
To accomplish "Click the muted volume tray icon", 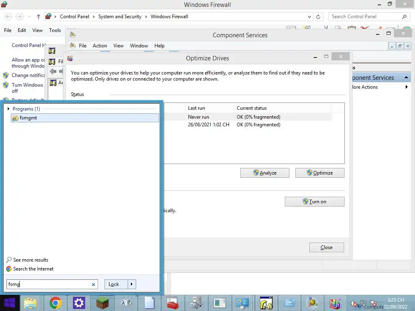I will (353, 304).
